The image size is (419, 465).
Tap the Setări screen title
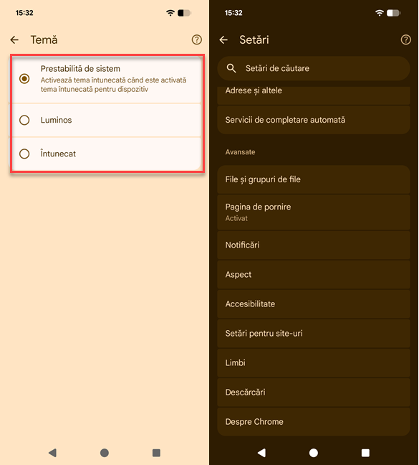tap(254, 39)
